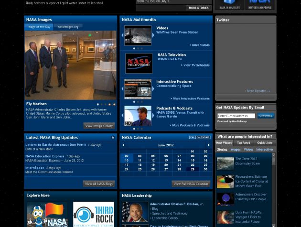This screenshot has width=301, height=227.
Task: Select first pager dot under Videos thumbnail
Action: click(x=134, y=48)
